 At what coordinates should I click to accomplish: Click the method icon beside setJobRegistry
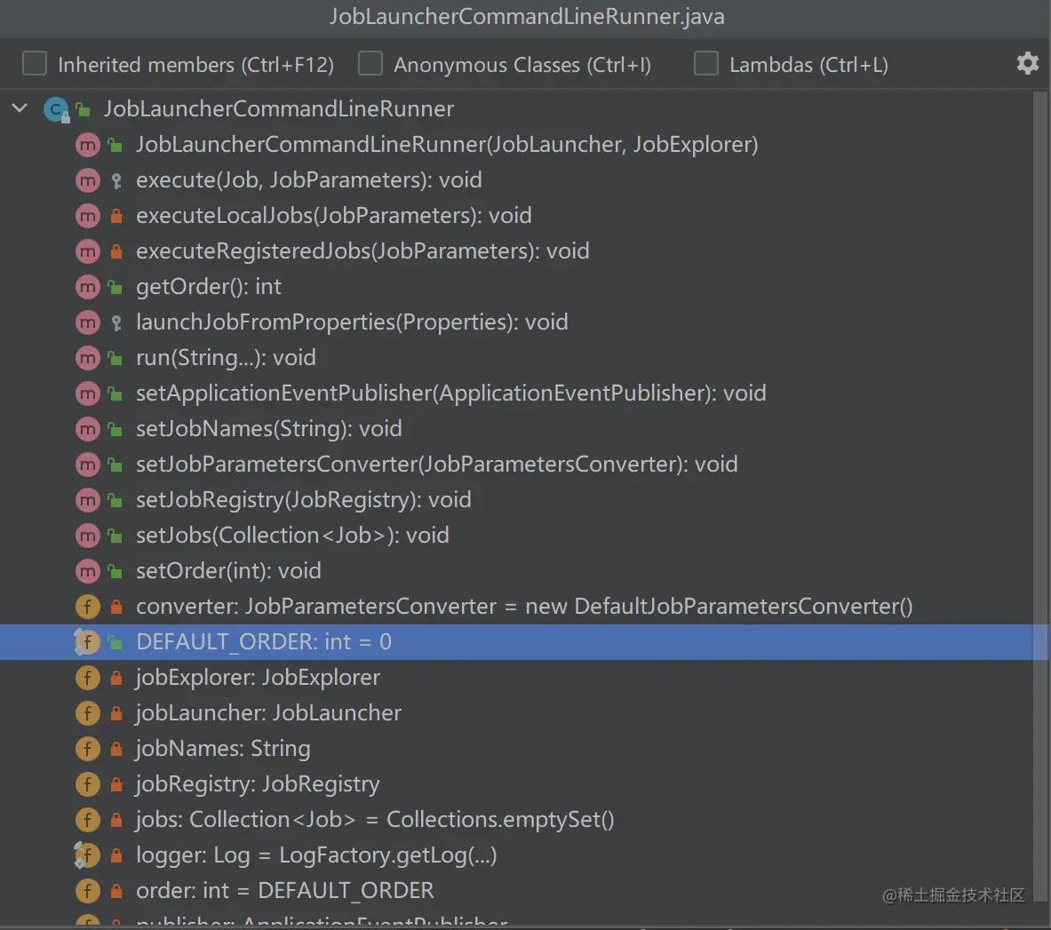point(87,500)
